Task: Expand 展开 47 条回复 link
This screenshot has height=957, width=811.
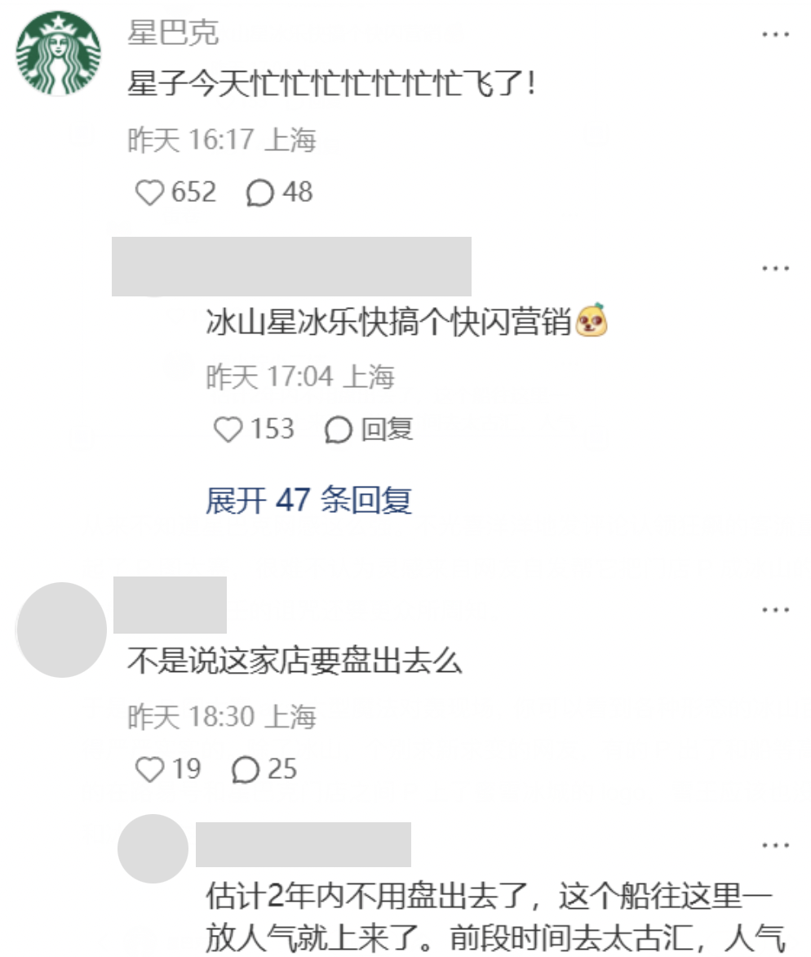Action: point(308,501)
